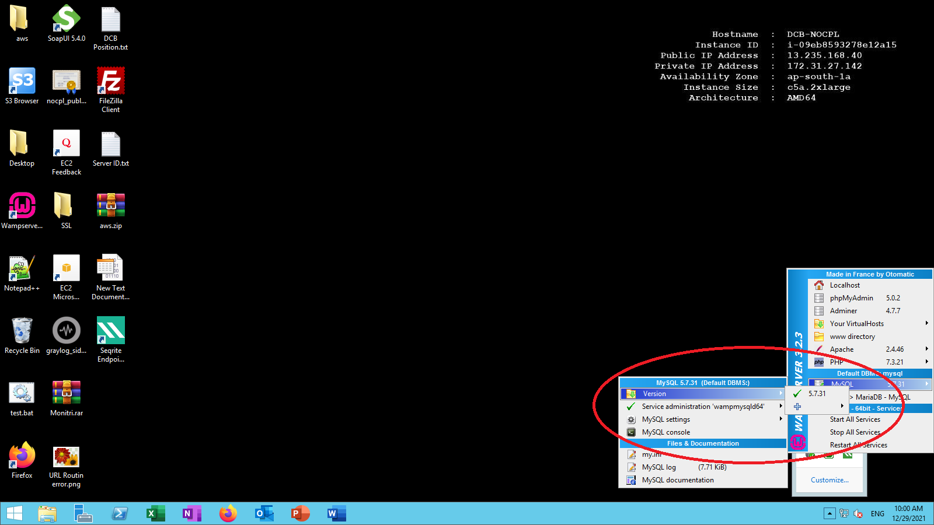The height and width of the screenshot is (525, 934).
Task: Click the PHP logo icon
Action: point(819,362)
